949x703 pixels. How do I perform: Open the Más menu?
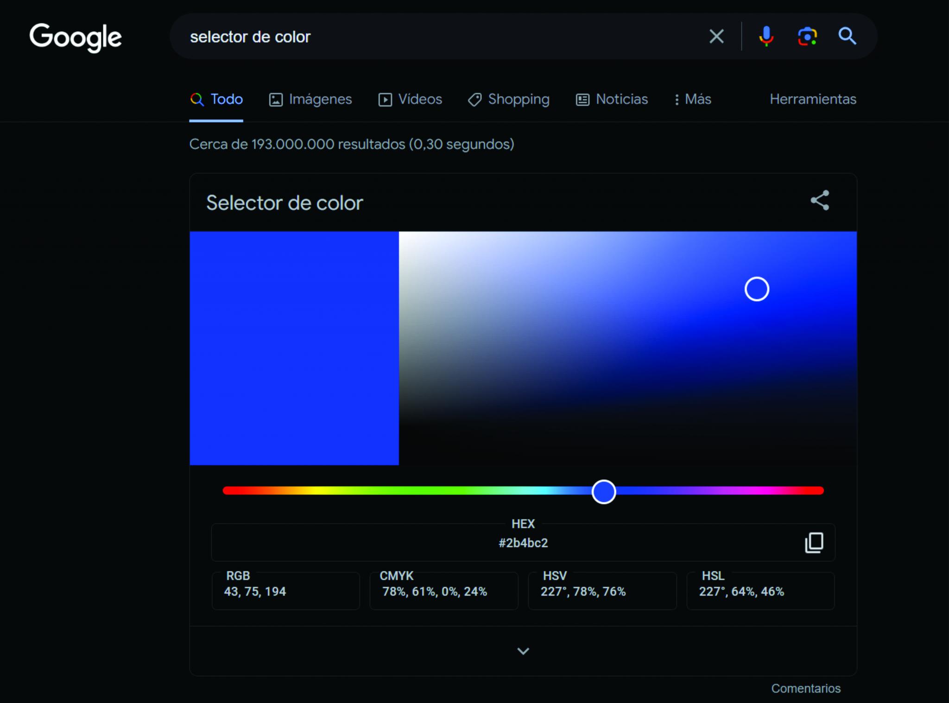(x=693, y=99)
